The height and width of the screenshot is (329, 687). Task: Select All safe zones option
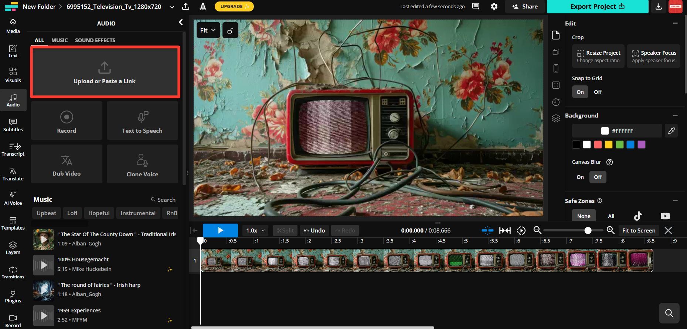(611, 216)
